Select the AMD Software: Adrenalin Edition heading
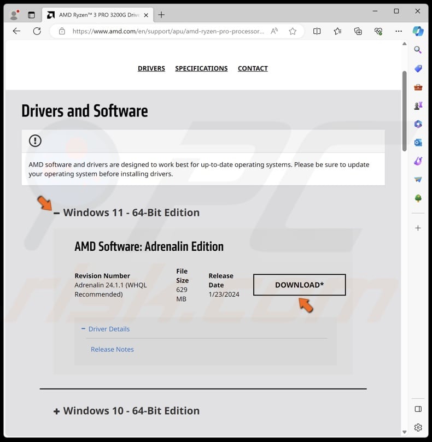432x442 pixels. tap(149, 246)
